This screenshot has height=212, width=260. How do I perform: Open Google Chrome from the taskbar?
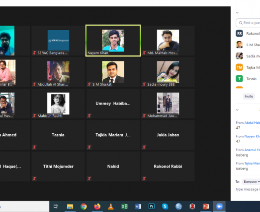click(x=84, y=207)
